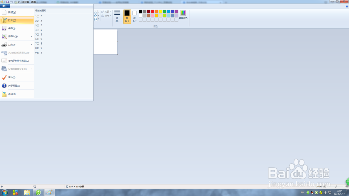Click the volume speaker tray icon

325,193
